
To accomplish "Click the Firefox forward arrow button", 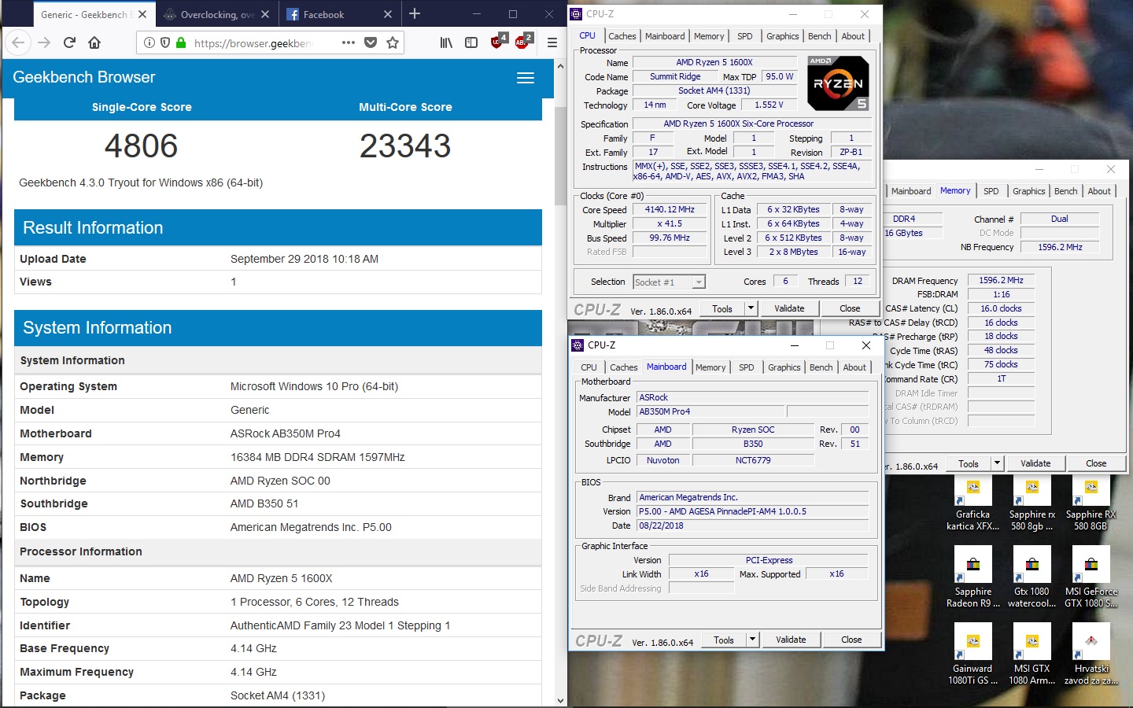I will click(x=44, y=42).
